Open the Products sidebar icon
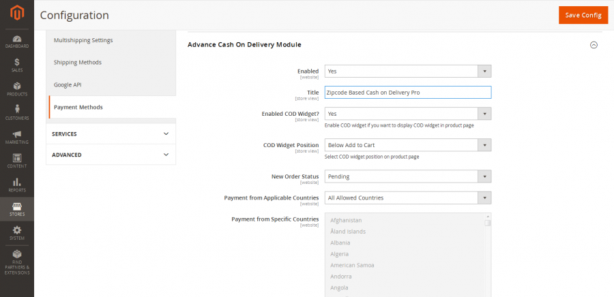 coord(16,89)
